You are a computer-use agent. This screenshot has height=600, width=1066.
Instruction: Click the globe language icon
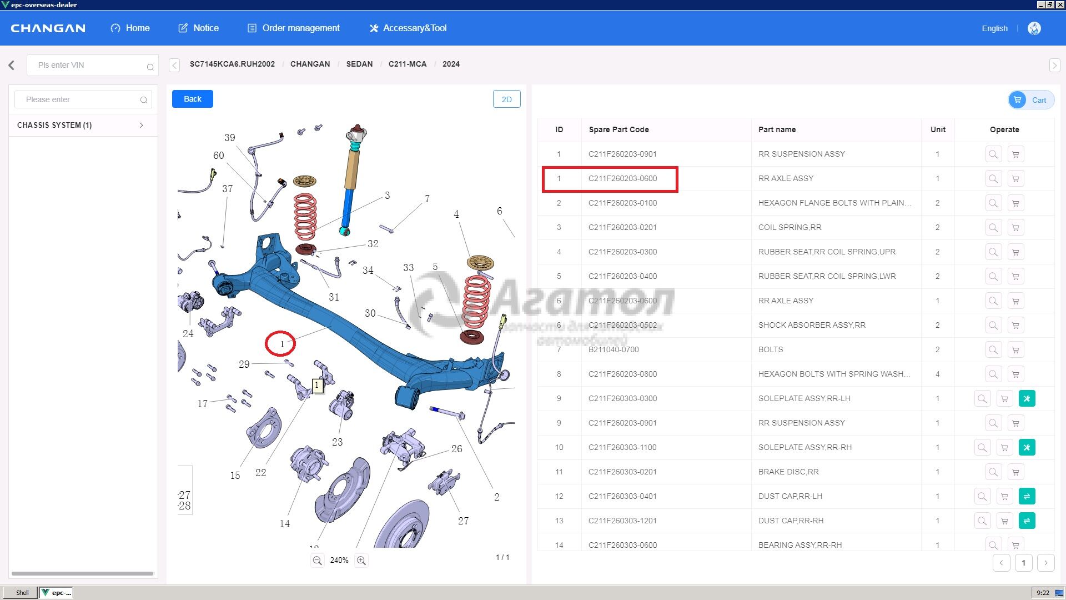(1034, 28)
